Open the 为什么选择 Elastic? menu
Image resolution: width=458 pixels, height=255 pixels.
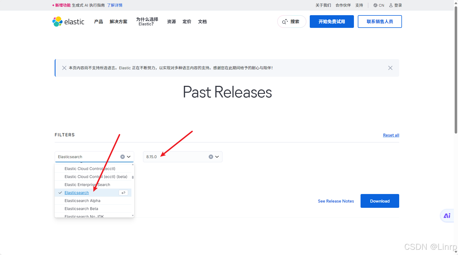[x=147, y=22]
